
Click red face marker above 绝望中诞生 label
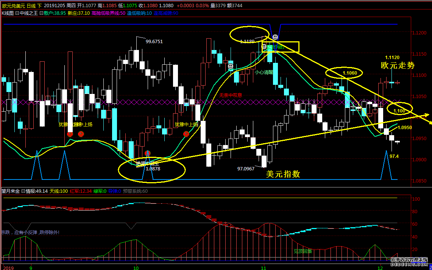pos(148,153)
